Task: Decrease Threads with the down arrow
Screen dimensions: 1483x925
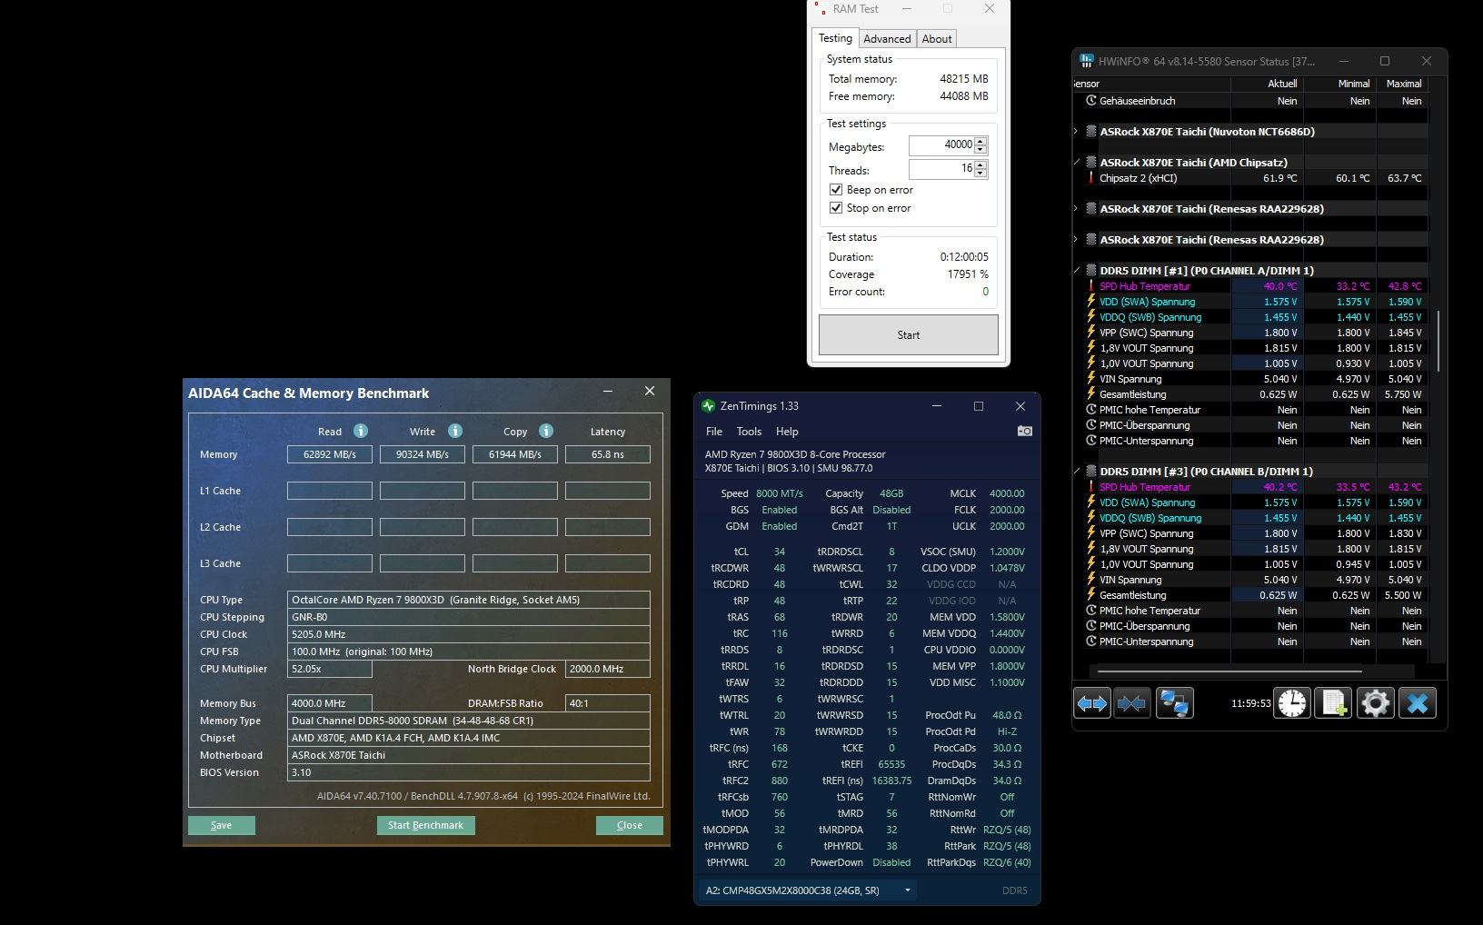Action: (980, 174)
